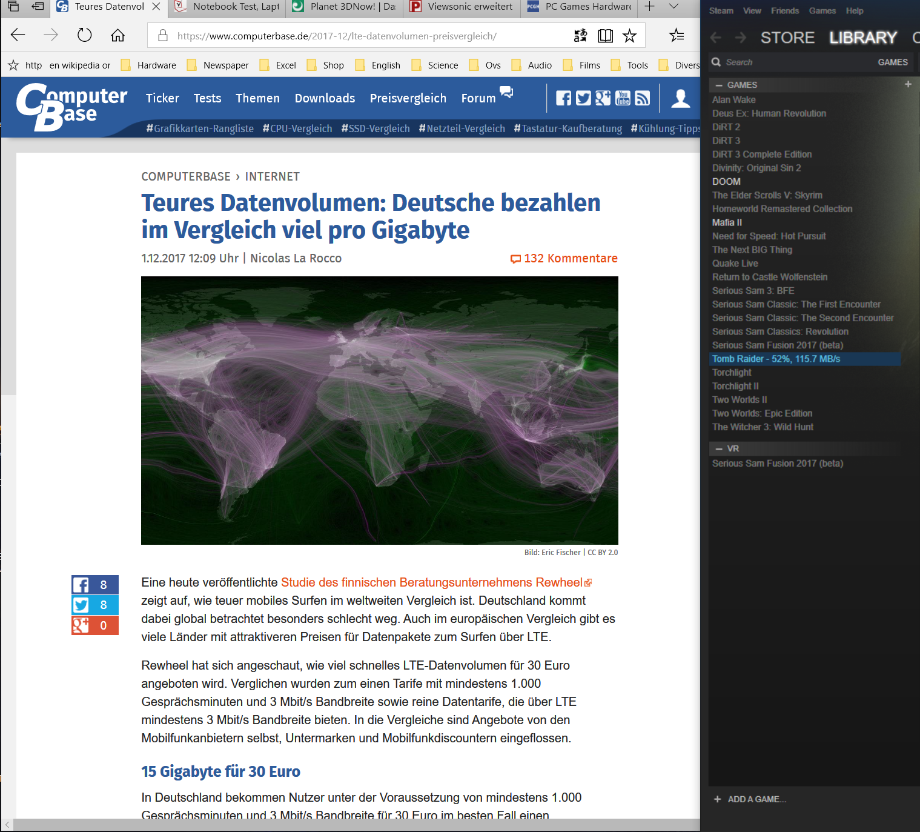Click the world map article image
The width and height of the screenshot is (920, 832).
click(380, 410)
